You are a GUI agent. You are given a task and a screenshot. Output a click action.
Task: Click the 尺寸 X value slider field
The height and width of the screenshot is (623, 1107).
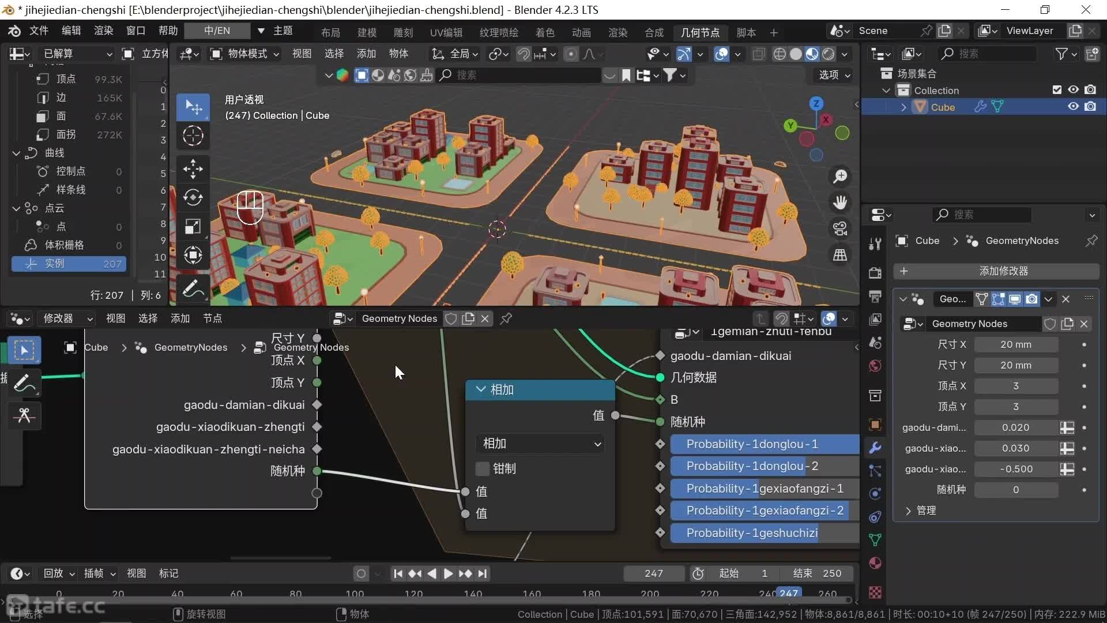pyautogui.click(x=1015, y=344)
